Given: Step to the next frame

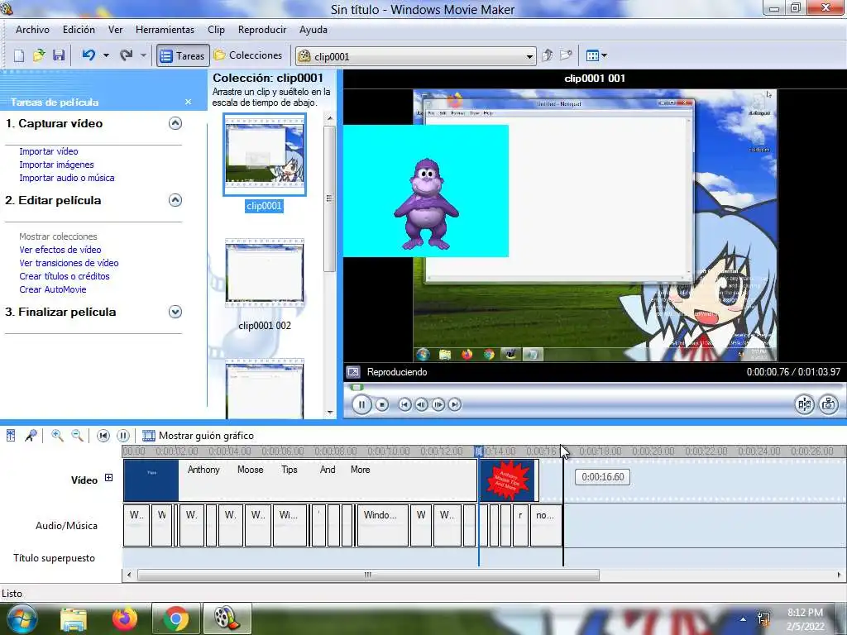Looking at the screenshot, I should point(438,404).
